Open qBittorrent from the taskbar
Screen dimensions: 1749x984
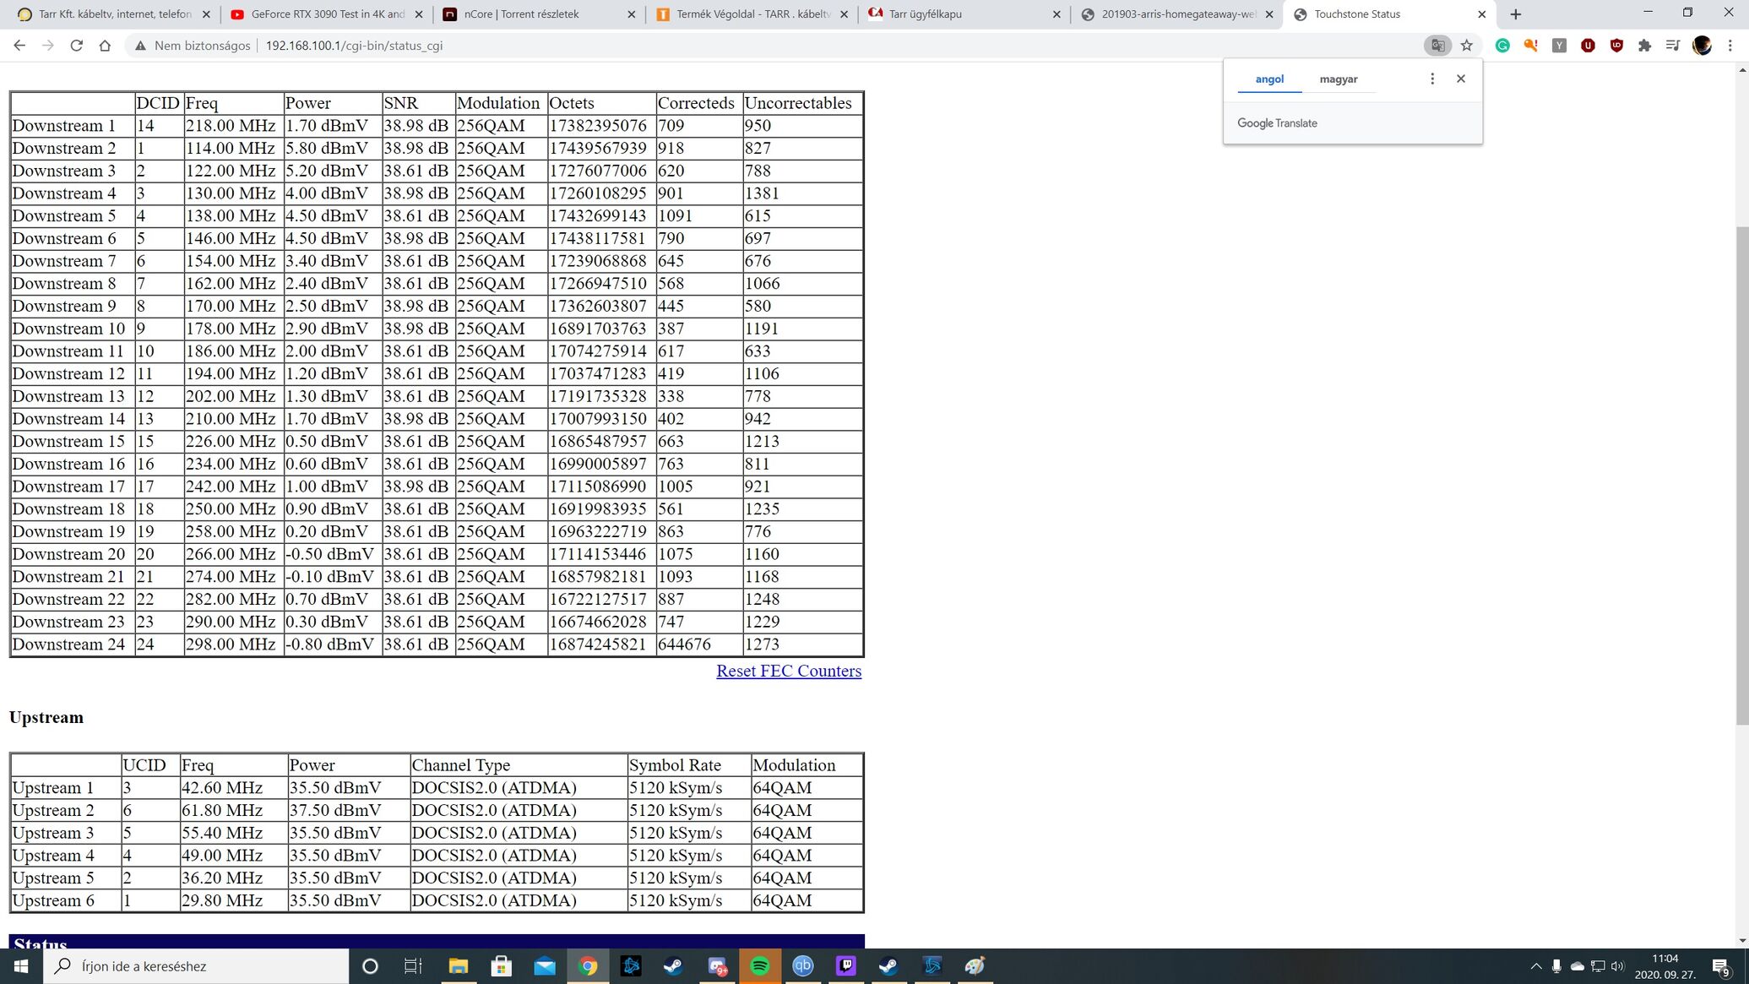(802, 965)
